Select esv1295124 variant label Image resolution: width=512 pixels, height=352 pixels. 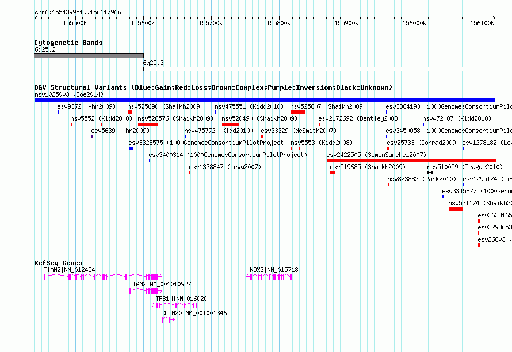pyautogui.click(x=487, y=179)
